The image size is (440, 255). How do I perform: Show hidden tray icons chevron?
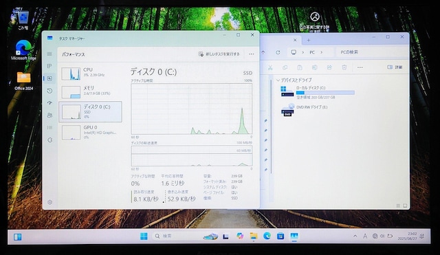point(355,236)
